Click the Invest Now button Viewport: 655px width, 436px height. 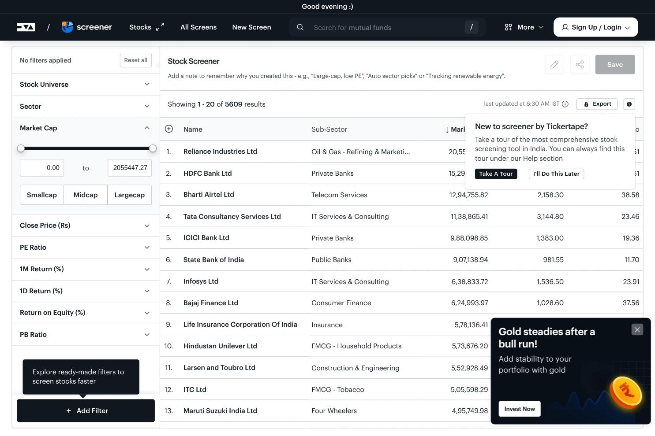click(520, 409)
